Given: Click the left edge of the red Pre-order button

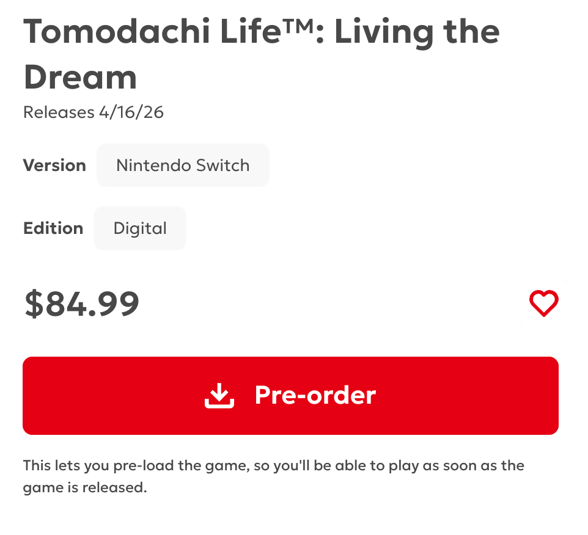Looking at the screenshot, I should pos(31,396).
